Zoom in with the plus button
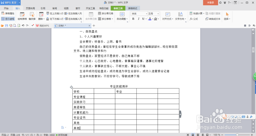Image resolution: width=256 pixels, height=136 pixels. coord(252,135)
